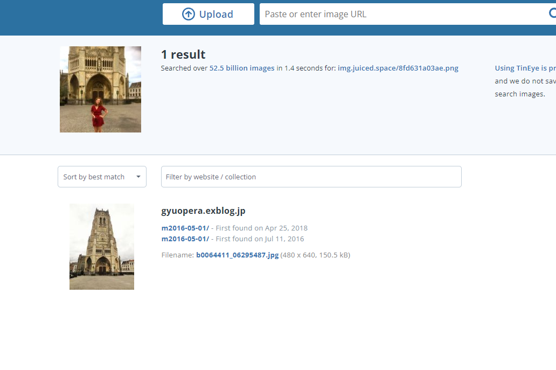Screen dimensions: 556x370
Task: Open the cathedral tower result thumbnail
Action: click(102, 247)
